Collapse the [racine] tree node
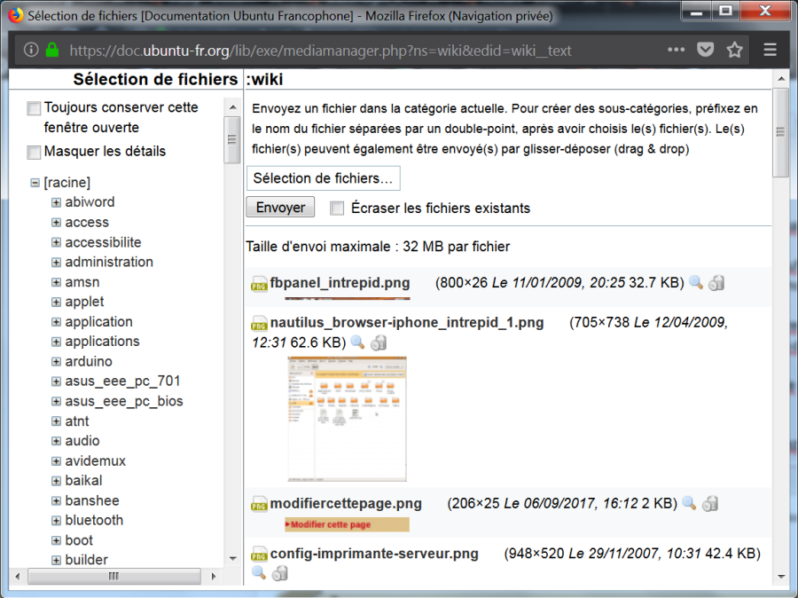 pos(35,183)
